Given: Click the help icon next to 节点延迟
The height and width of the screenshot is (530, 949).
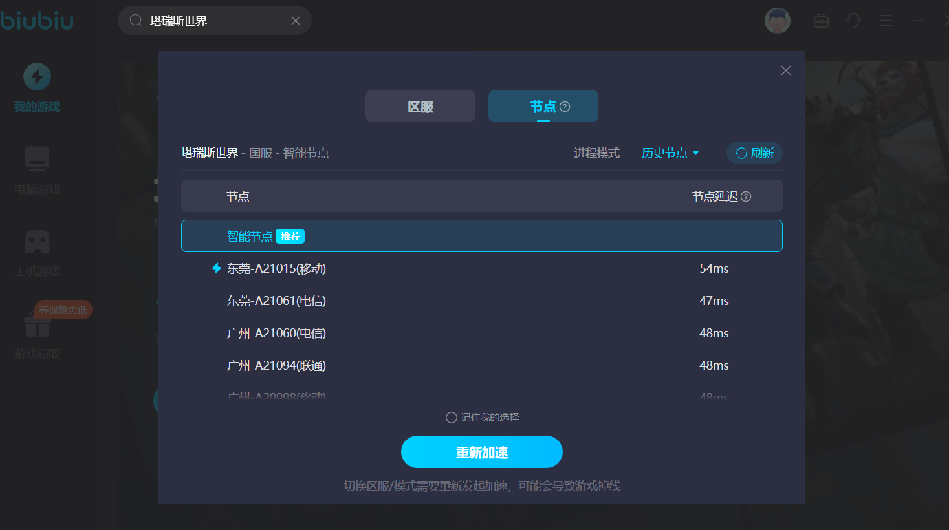Looking at the screenshot, I should pyautogui.click(x=746, y=196).
